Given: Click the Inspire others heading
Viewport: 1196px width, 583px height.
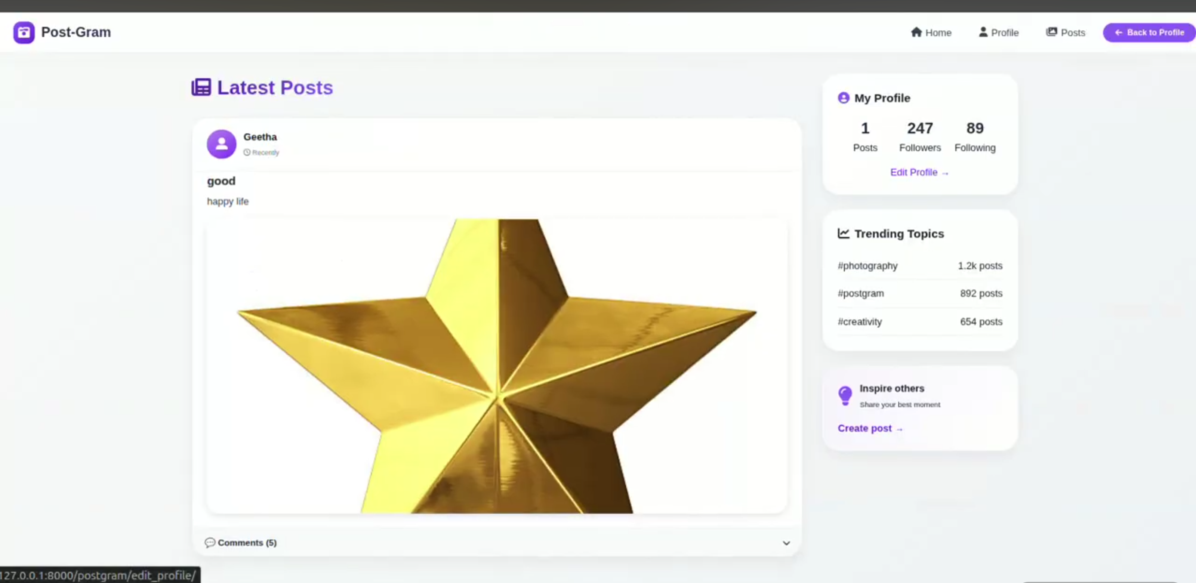Looking at the screenshot, I should click(x=891, y=388).
